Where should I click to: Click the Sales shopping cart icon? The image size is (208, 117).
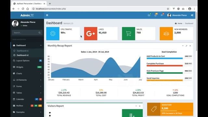(129, 33)
